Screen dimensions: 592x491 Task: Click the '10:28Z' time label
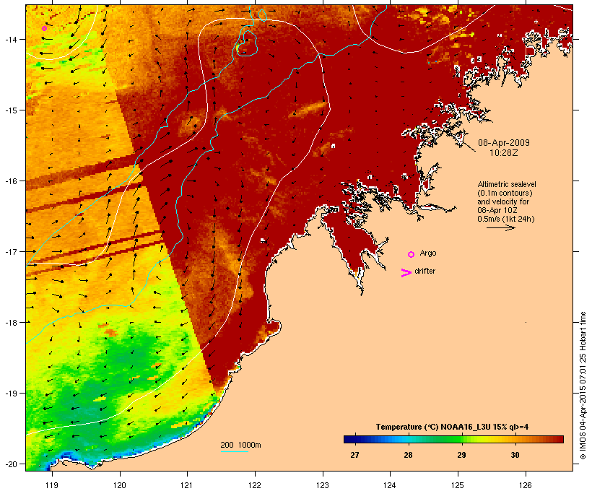pyautogui.click(x=504, y=153)
